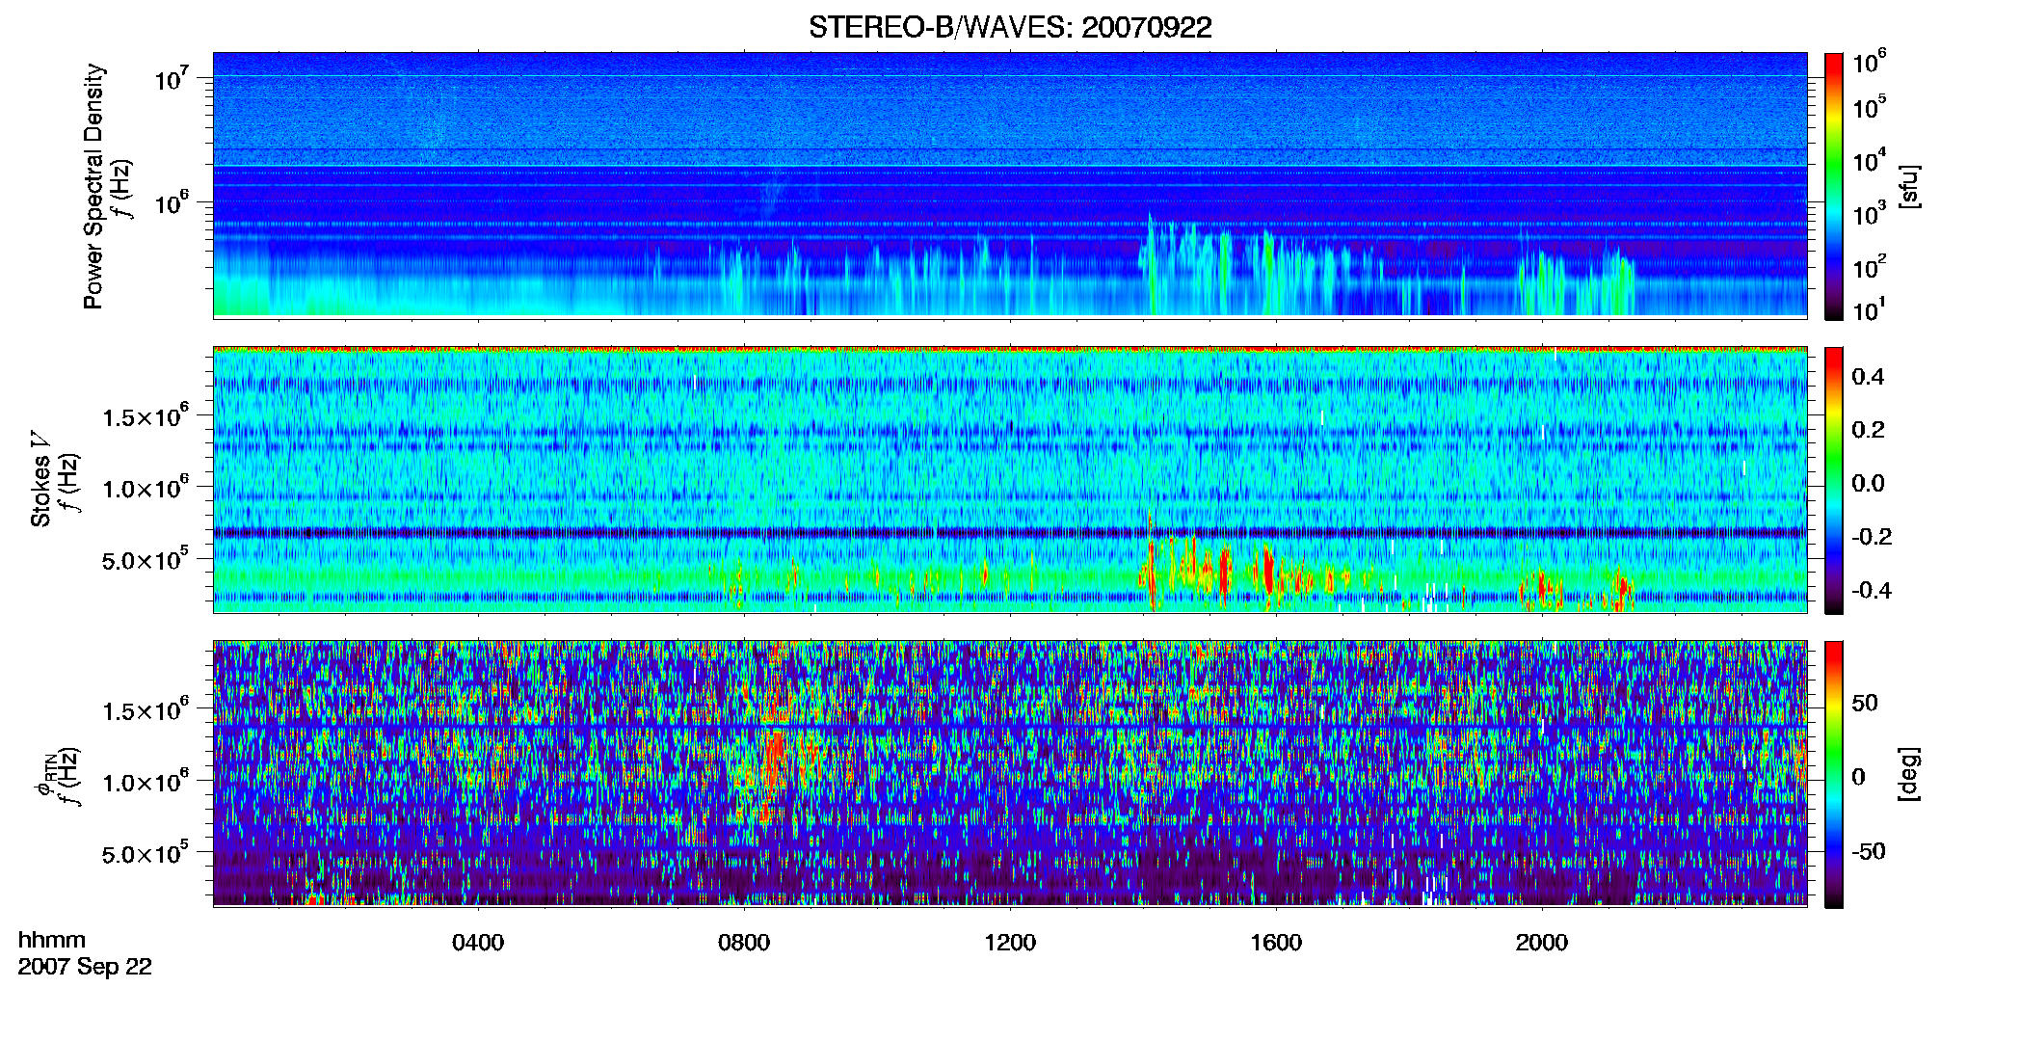Click 1.0×10^6 tick in Stokes V panel
The image size is (2020, 1041).
coord(145,488)
